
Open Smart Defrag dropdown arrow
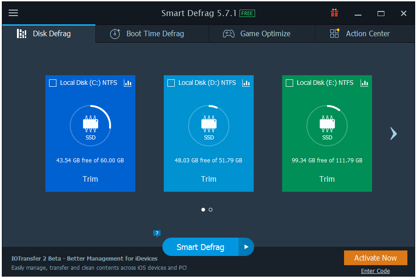(246, 247)
